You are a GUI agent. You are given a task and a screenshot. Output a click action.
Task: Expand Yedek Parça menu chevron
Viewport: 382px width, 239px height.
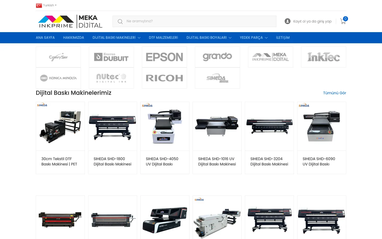pyautogui.click(x=266, y=38)
